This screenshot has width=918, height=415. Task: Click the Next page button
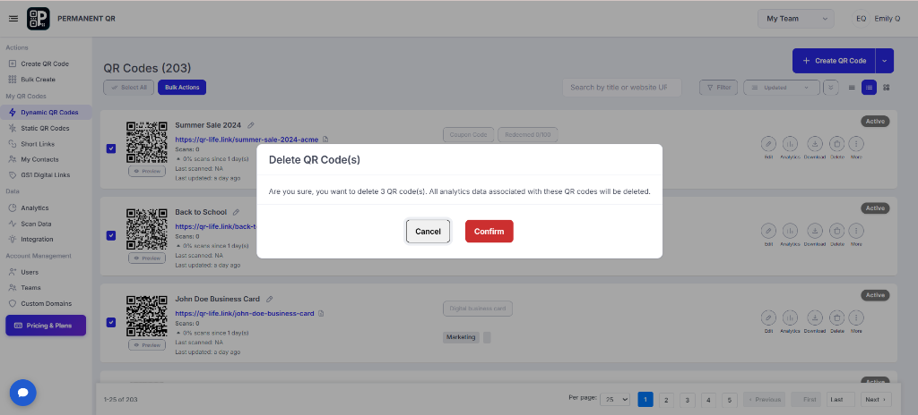[876, 400]
